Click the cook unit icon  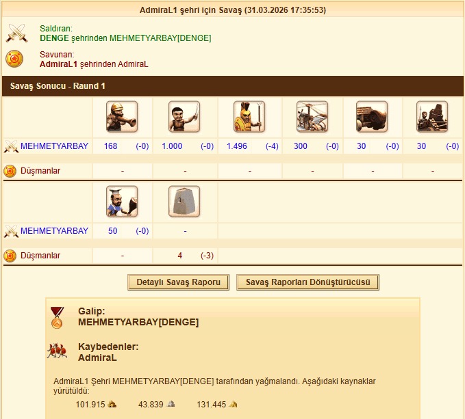click(x=122, y=202)
